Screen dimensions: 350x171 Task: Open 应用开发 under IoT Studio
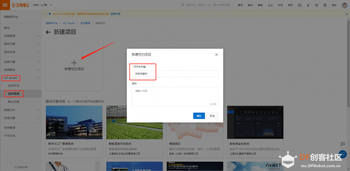point(14,85)
